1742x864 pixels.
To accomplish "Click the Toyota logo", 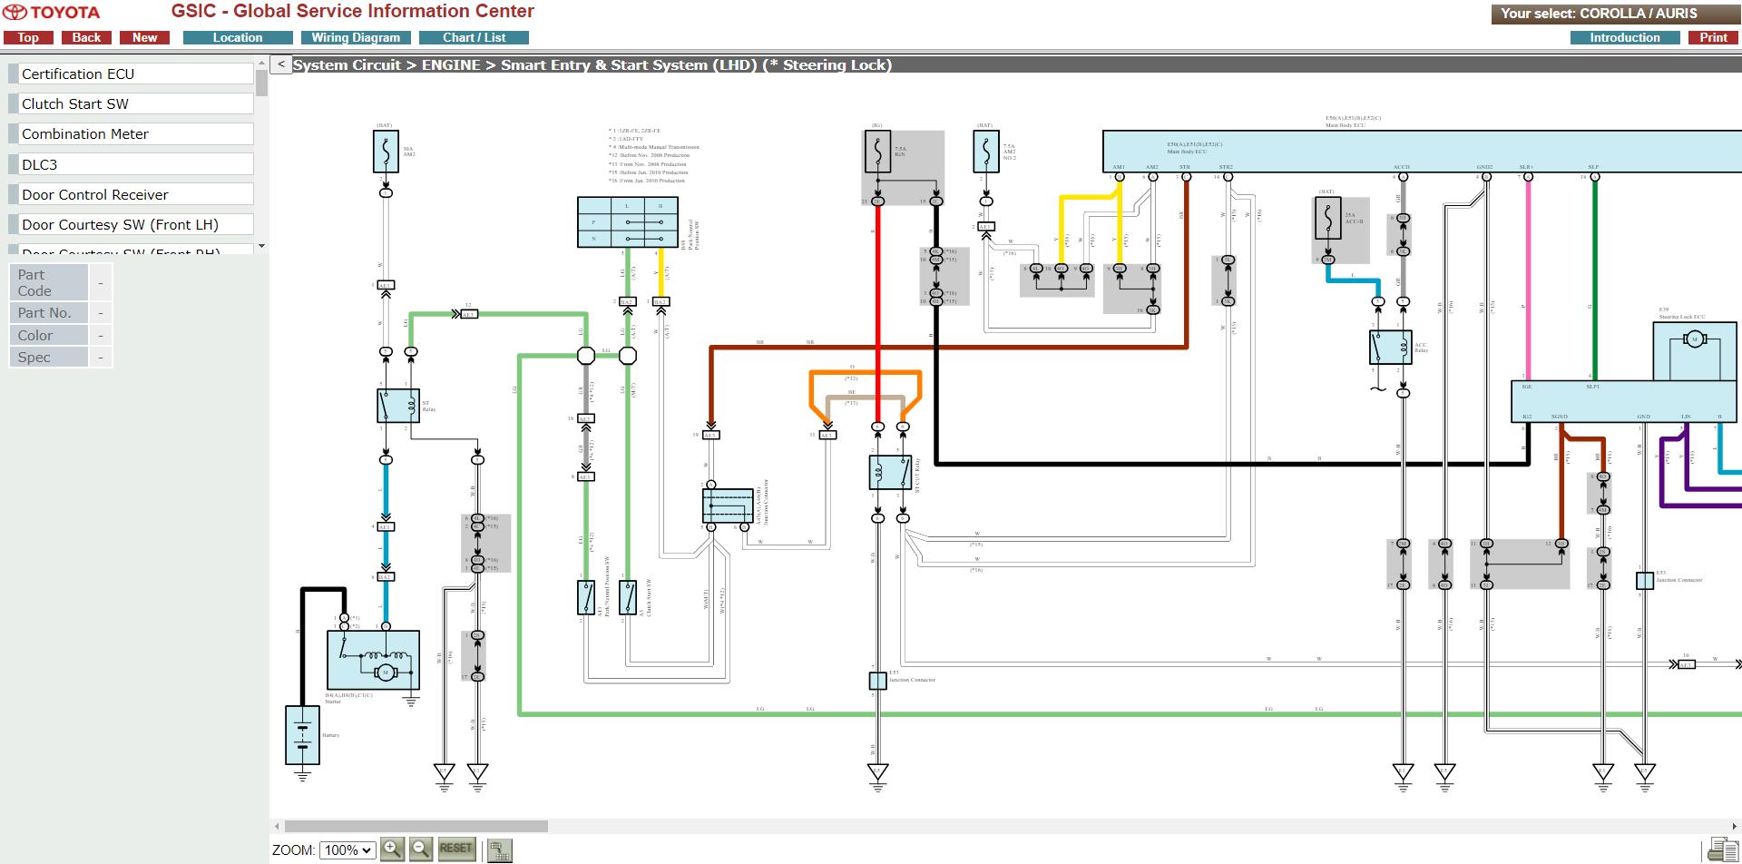I will (x=52, y=13).
